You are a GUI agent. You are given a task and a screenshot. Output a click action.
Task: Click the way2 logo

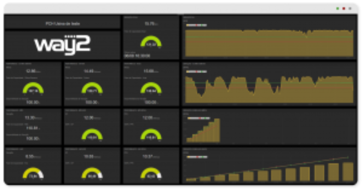coord(62,45)
